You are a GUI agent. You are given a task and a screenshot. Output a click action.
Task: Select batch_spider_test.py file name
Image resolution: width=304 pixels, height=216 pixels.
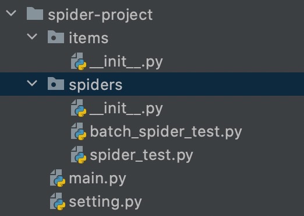click(166, 132)
